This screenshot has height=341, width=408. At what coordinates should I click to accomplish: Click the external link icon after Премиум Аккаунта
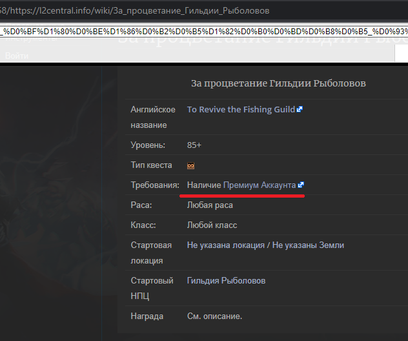(301, 185)
